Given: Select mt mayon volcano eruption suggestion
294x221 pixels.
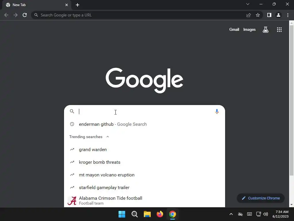Looking at the screenshot, I should (144, 175).
